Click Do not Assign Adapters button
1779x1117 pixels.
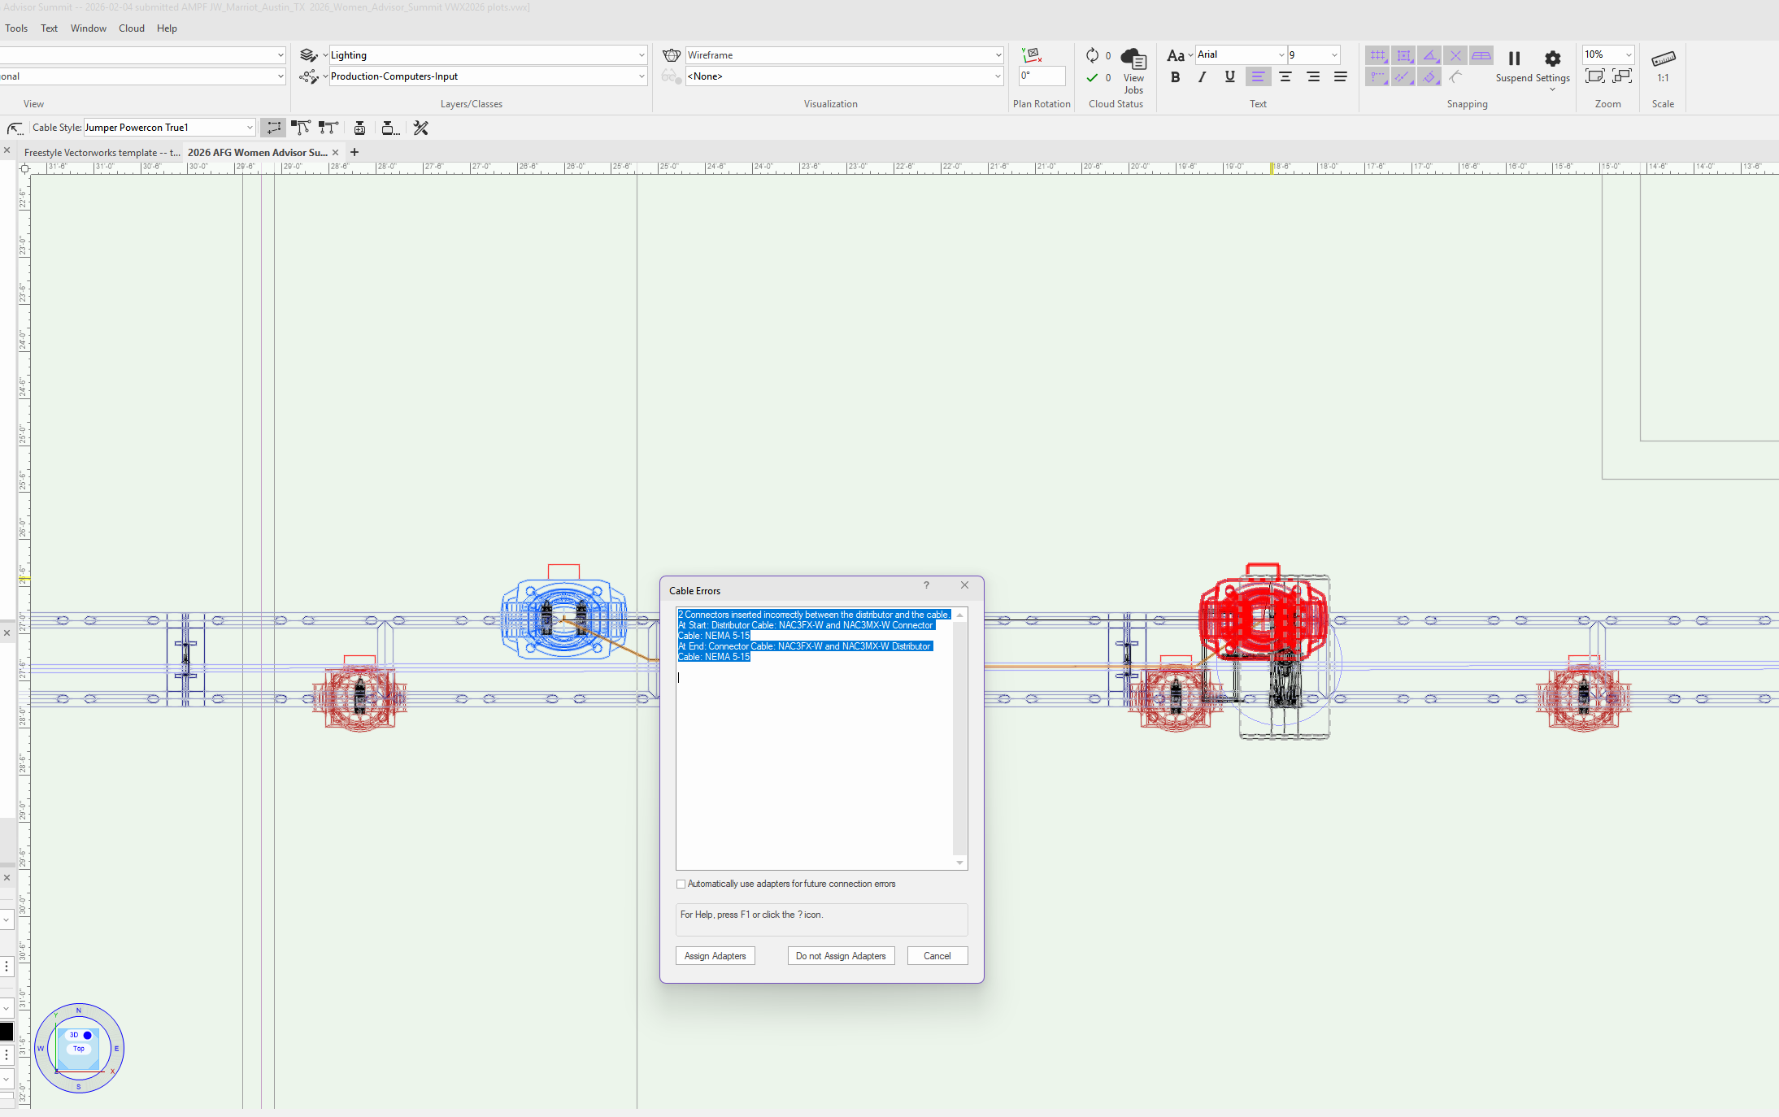tap(841, 956)
